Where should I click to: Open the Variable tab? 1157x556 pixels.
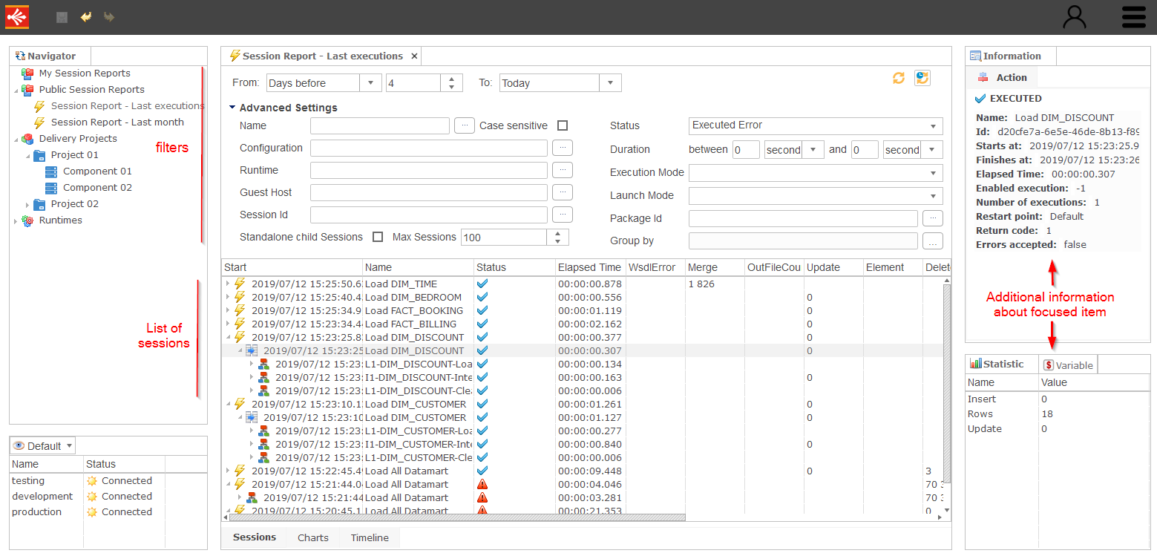1068,364
